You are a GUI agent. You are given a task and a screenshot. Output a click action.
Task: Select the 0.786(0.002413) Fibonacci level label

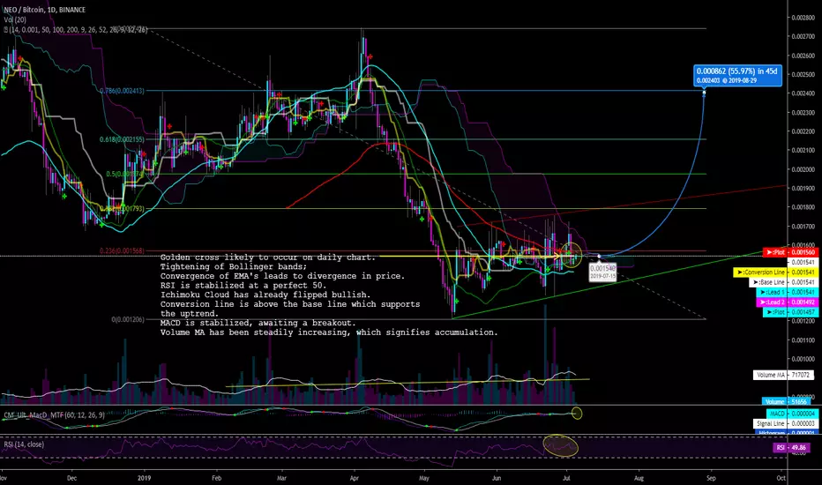[122, 91]
